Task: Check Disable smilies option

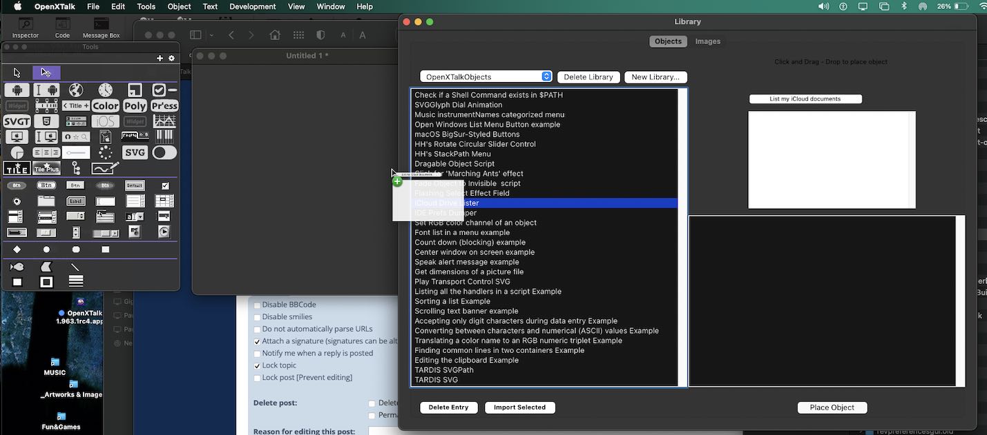Action: click(x=257, y=317)
